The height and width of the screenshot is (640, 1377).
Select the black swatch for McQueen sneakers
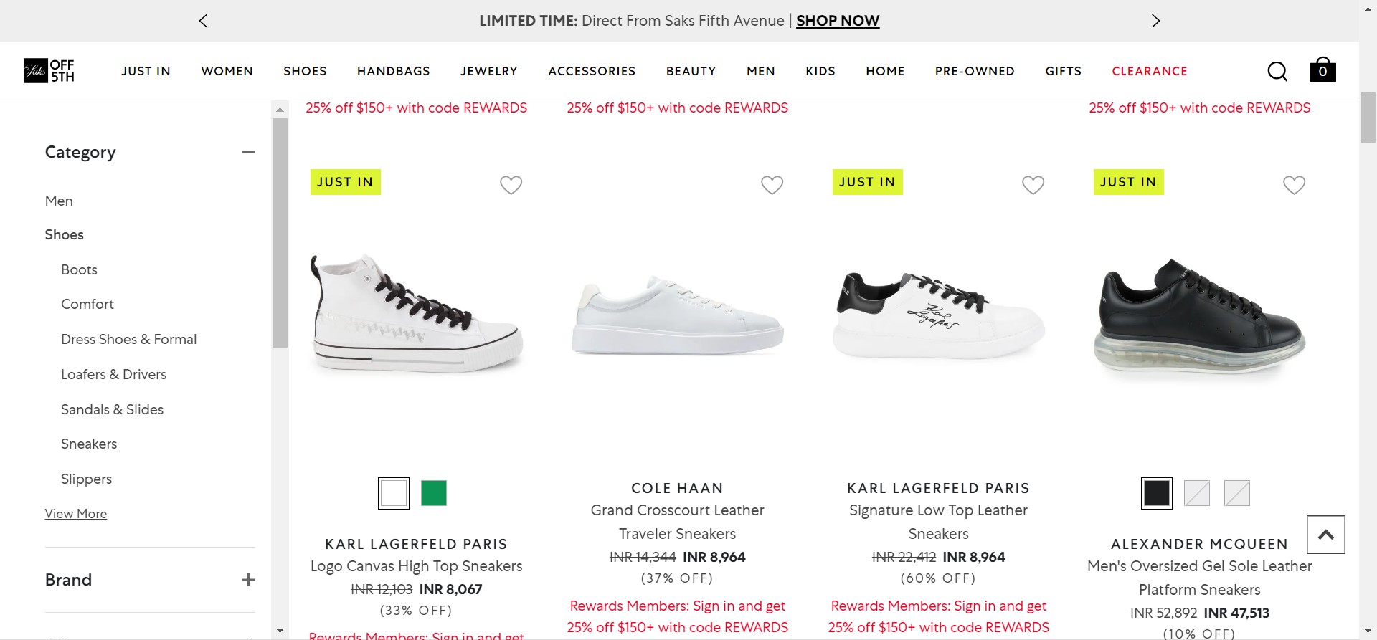click(x=1156, y=493)
